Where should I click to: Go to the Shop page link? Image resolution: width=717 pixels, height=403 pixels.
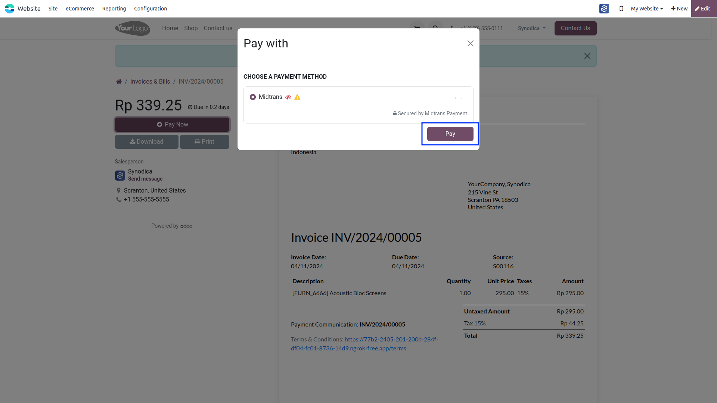191,28
